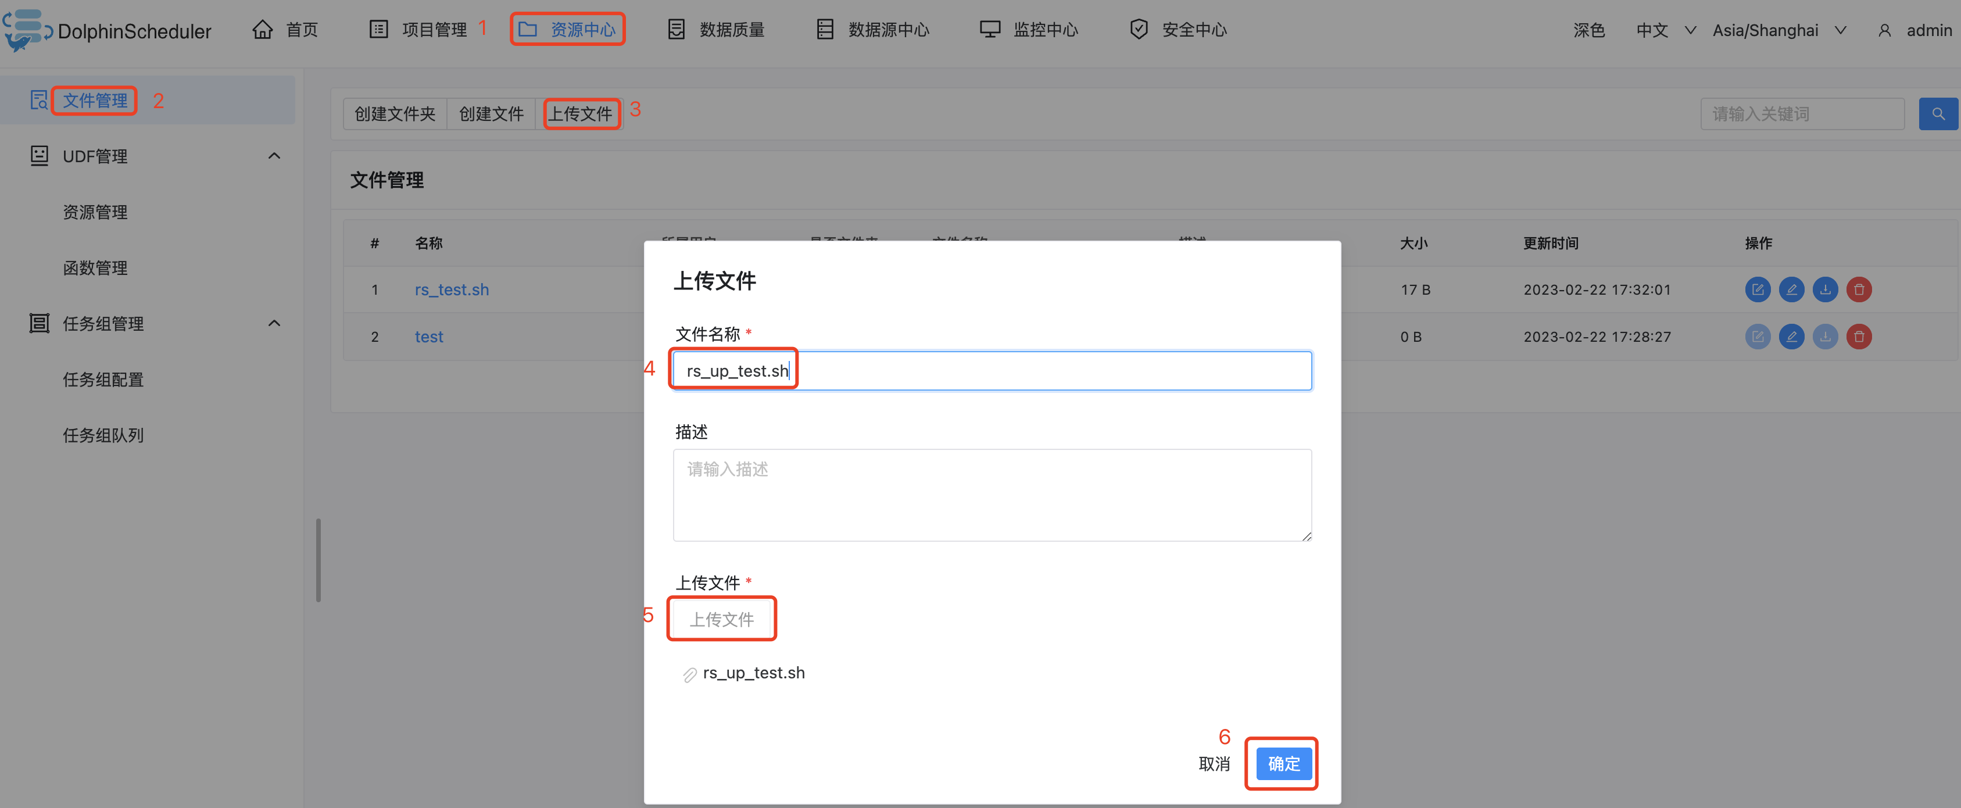Click the rename pencil icon for test row
This screenshot has width=1961, height=808.
[1791, 337]
